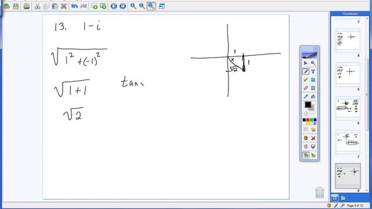Image resolution: width=372 pixels, height=209 pixels.
Task: Select the magnifier tool in floating toolbox
Action: (313, 63)
